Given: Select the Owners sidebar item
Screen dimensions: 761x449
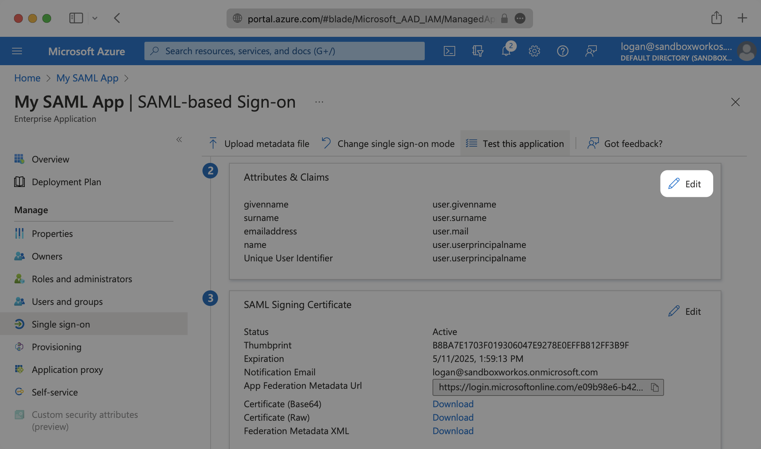Looking at the screenshot, I should 47,256.
